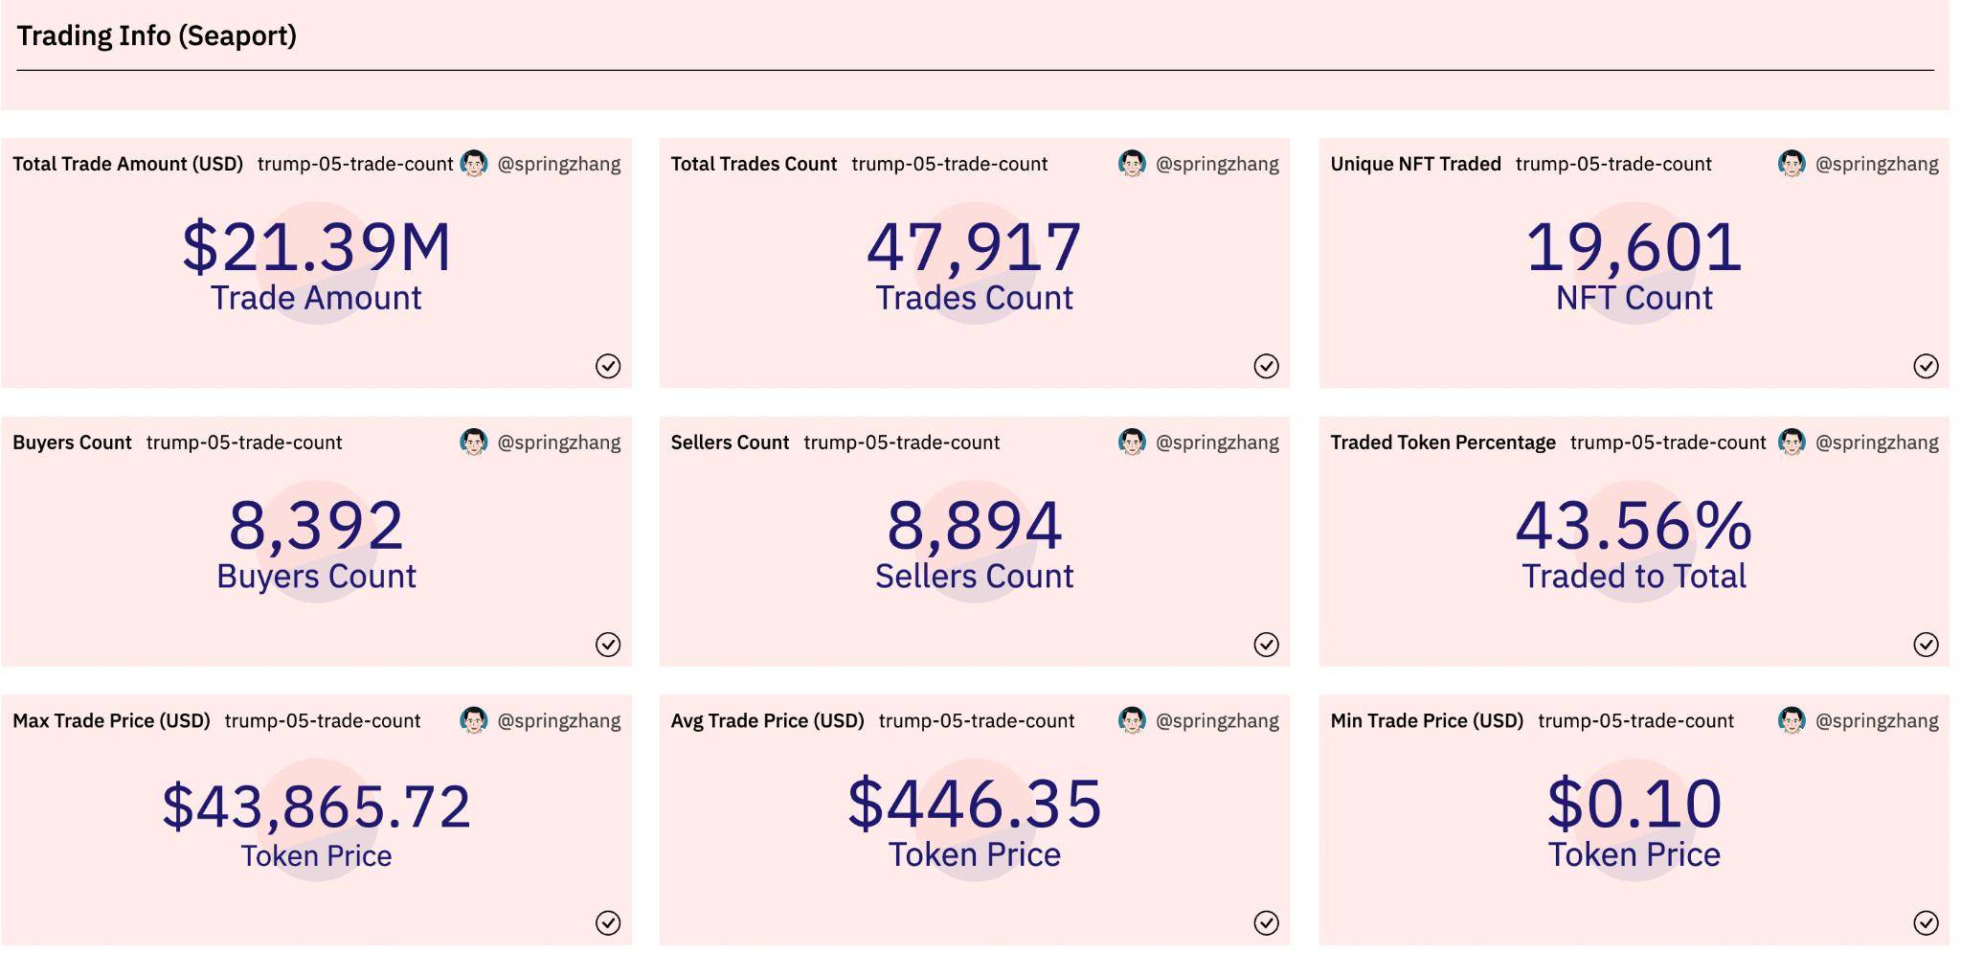Click checkmark icon on Traded Token Percentage card
This screenshot has height=954, width=1961.
coord(1926,645)
